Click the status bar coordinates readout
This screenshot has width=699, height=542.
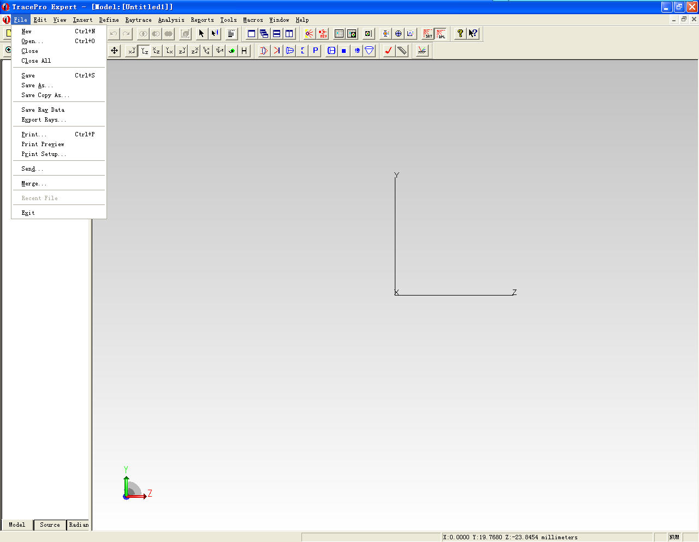[548, 537]
